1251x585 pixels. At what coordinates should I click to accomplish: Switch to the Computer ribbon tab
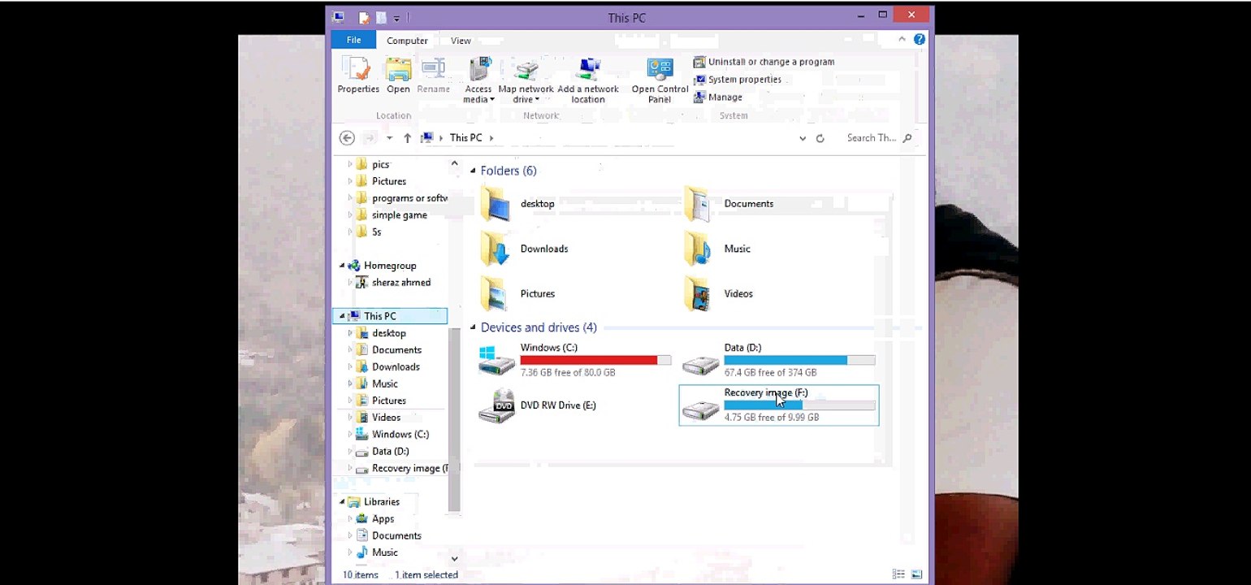[x=407, y=41]
